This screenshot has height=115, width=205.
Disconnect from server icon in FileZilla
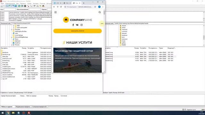(28, 6)
